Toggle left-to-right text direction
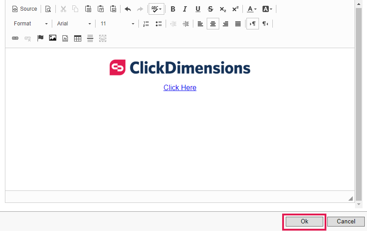The height and width of the screenshot is (231, 367). pyautogui.click(x=253, y=24)
